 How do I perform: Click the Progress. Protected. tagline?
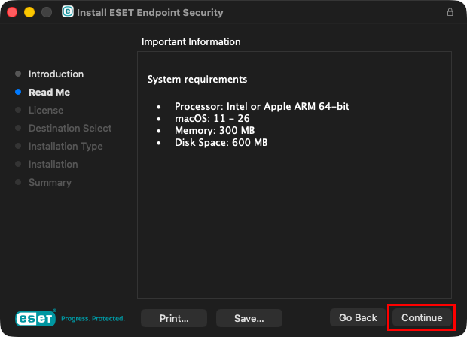coord(93,318)
